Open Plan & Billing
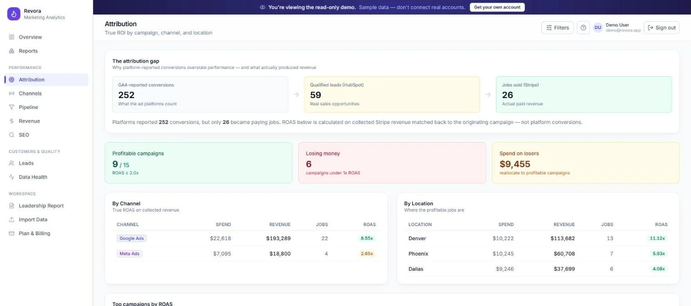691x306 pixels. (x=46, y=233)
